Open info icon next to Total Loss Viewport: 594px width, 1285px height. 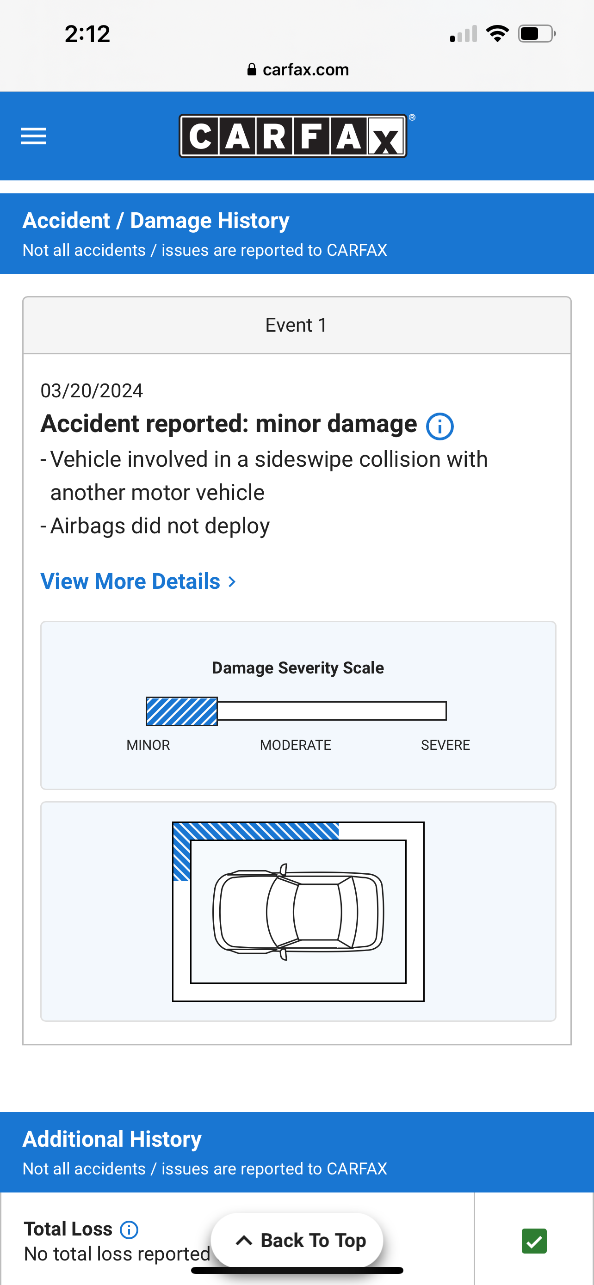coord(129,1229)
